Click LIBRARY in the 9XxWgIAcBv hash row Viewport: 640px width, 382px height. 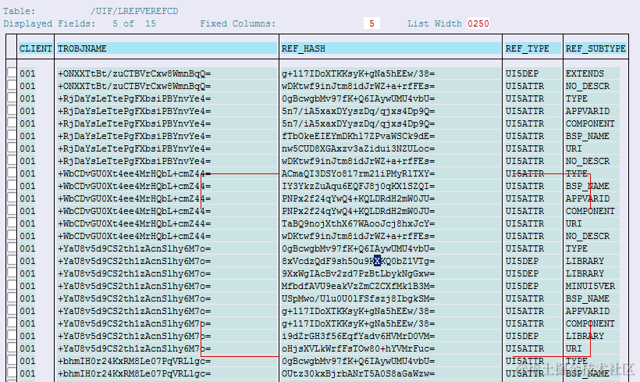(x=585, y=273)
